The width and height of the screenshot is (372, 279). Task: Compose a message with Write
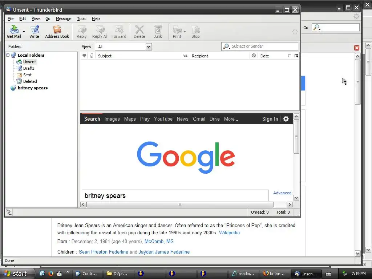(34, 32)
